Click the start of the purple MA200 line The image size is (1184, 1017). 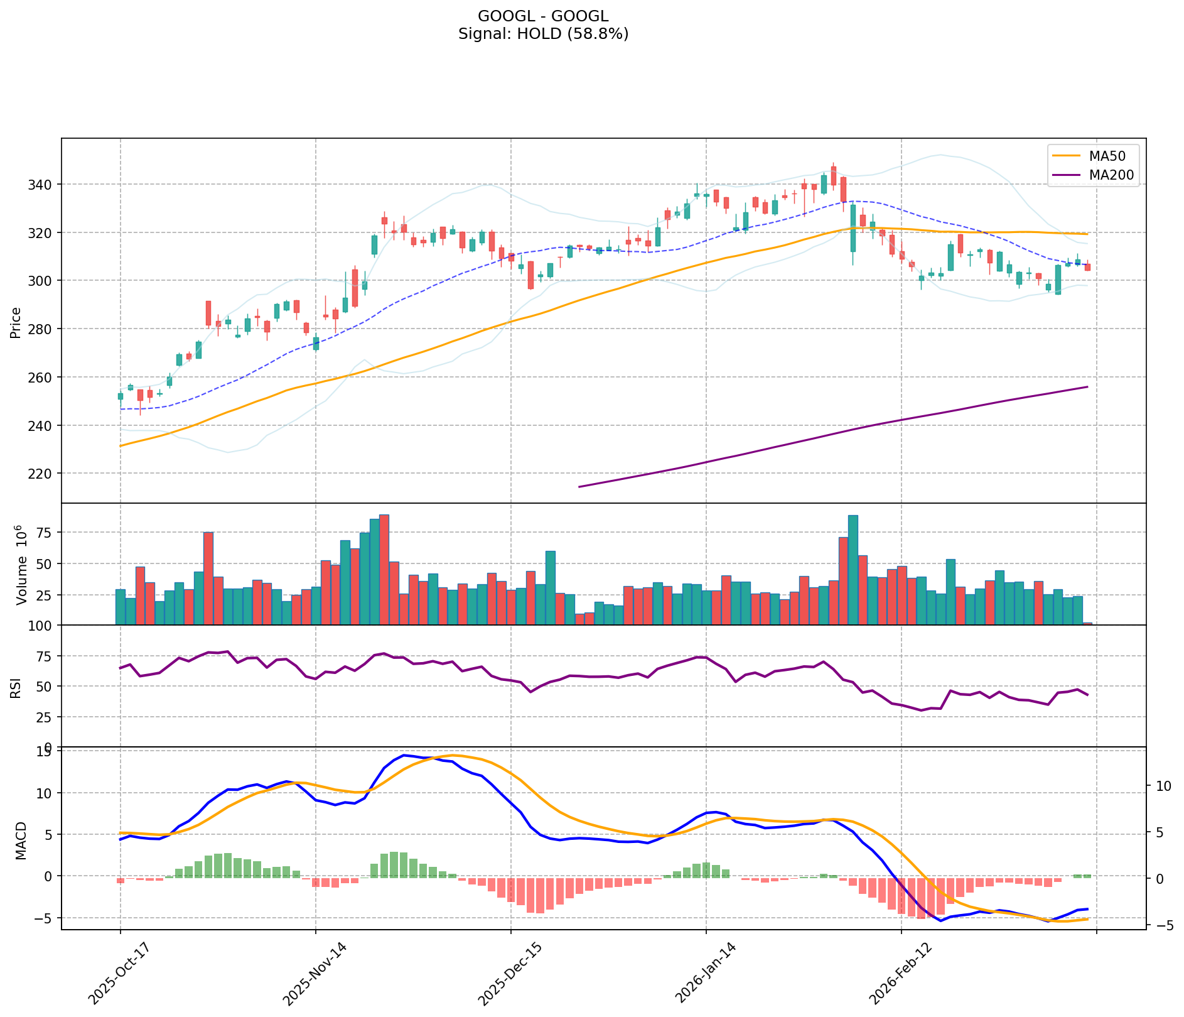[579, 486]
